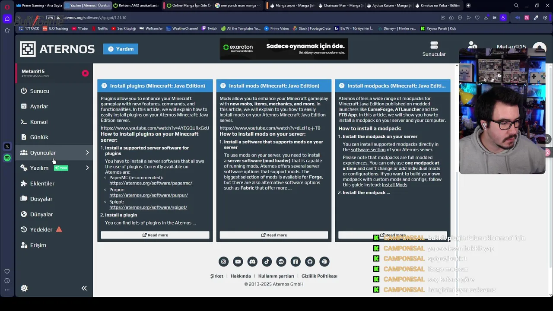Switch to Prime Gaming browser tab
Image resolution: width=553 pixels, height=311 pixels.
coord(39,6)
